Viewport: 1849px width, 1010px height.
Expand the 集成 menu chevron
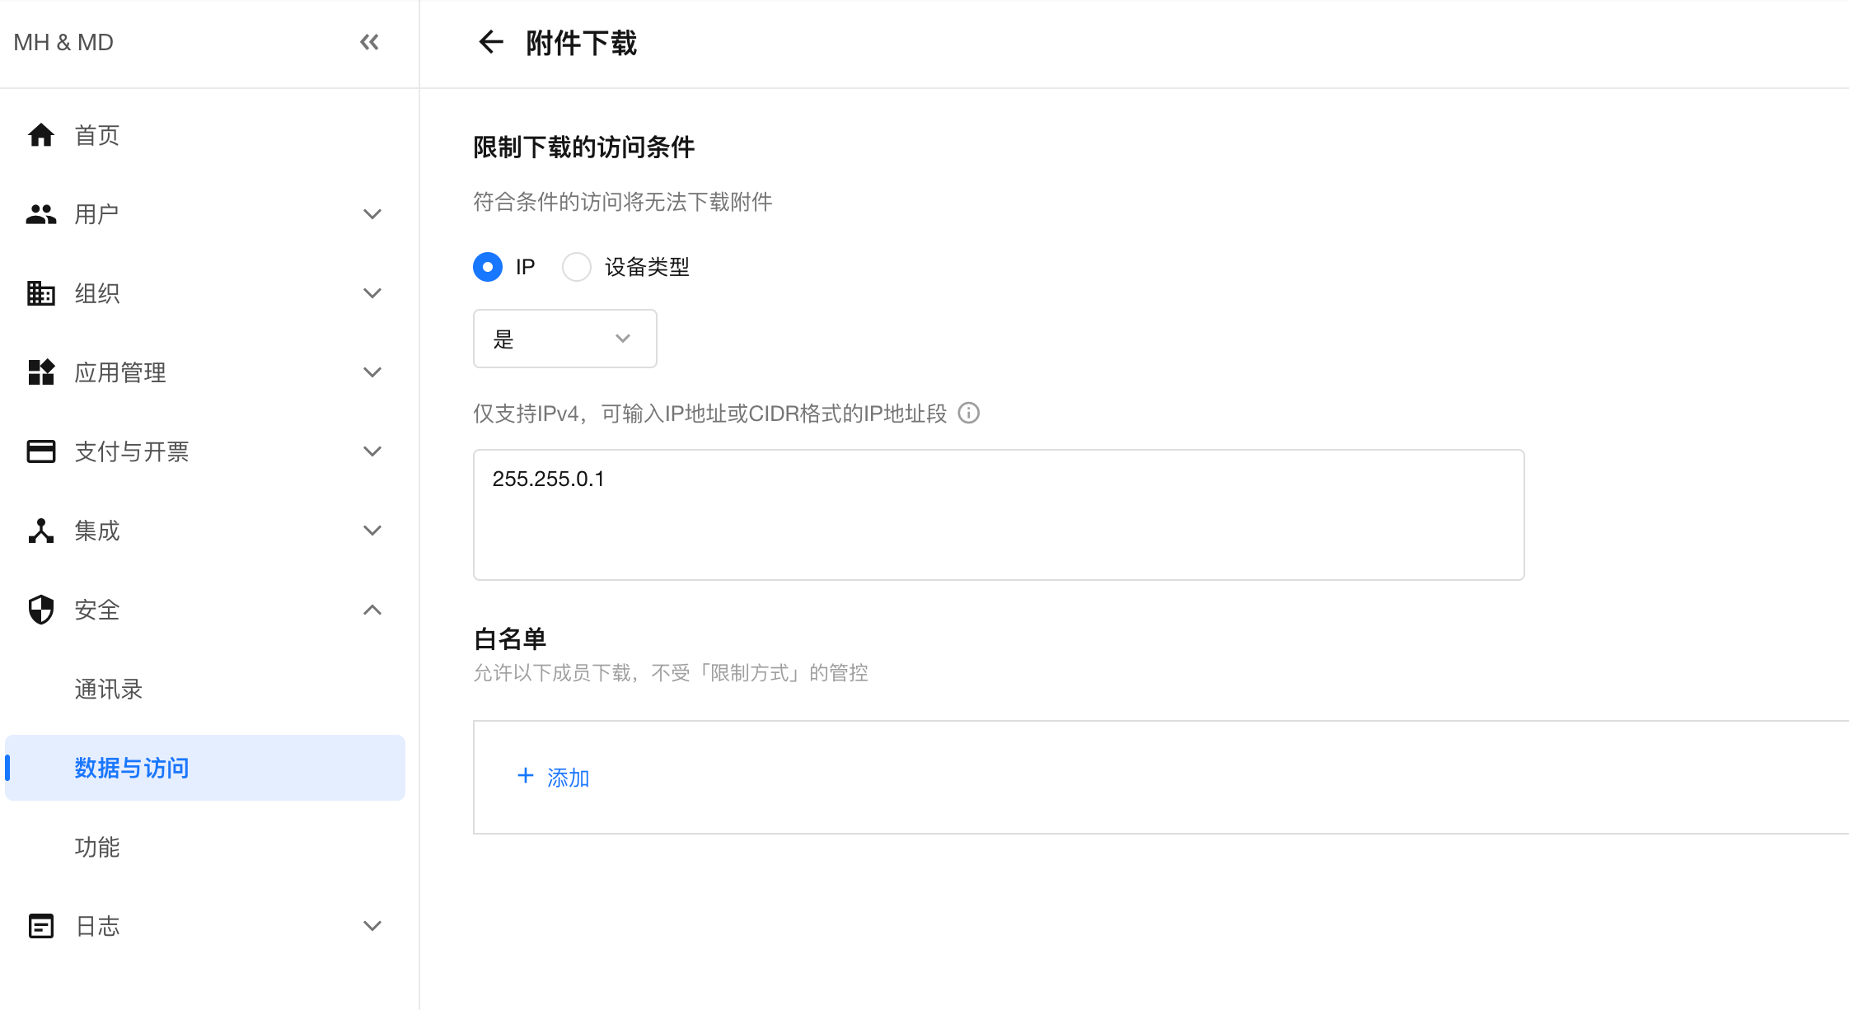pyautogui.click(x=372, y=531)
